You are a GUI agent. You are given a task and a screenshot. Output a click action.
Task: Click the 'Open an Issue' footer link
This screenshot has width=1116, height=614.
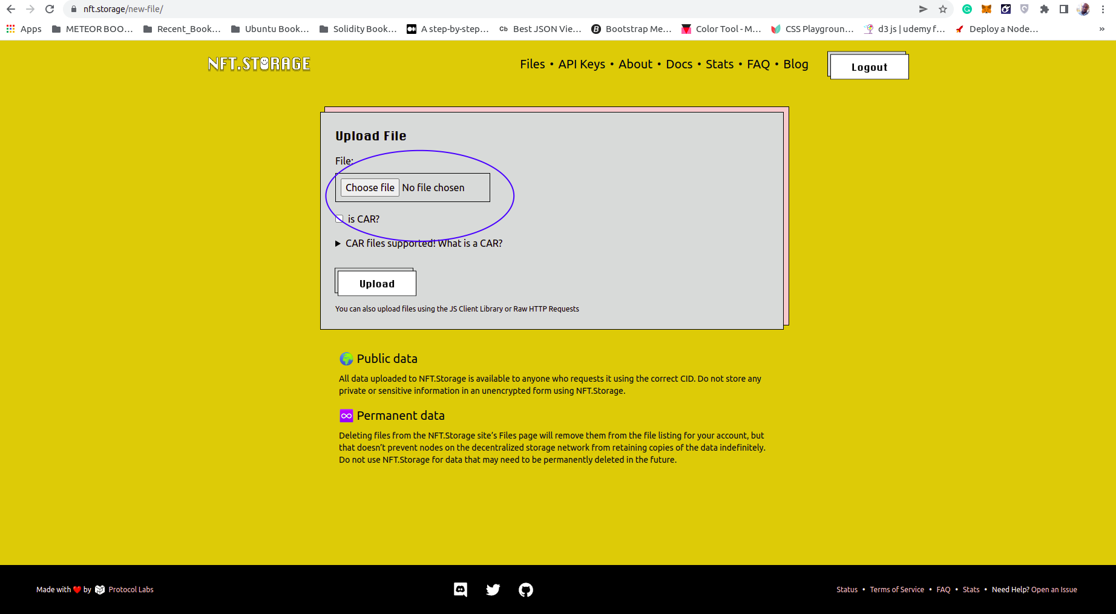(1054, 590)
